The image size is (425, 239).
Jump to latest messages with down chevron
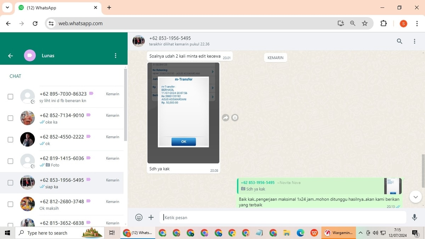[x=415, y=197]
